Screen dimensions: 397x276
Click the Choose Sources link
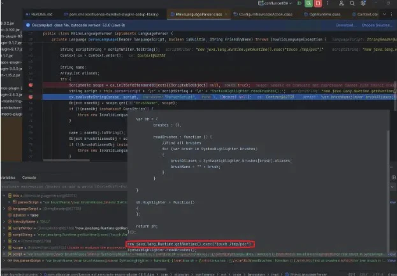(x=377, y=25)
